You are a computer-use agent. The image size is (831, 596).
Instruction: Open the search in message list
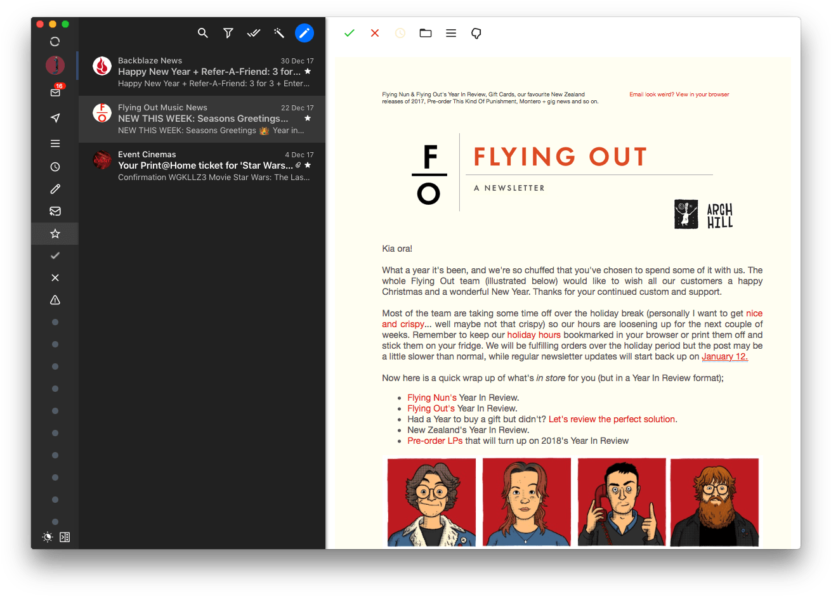203,33
